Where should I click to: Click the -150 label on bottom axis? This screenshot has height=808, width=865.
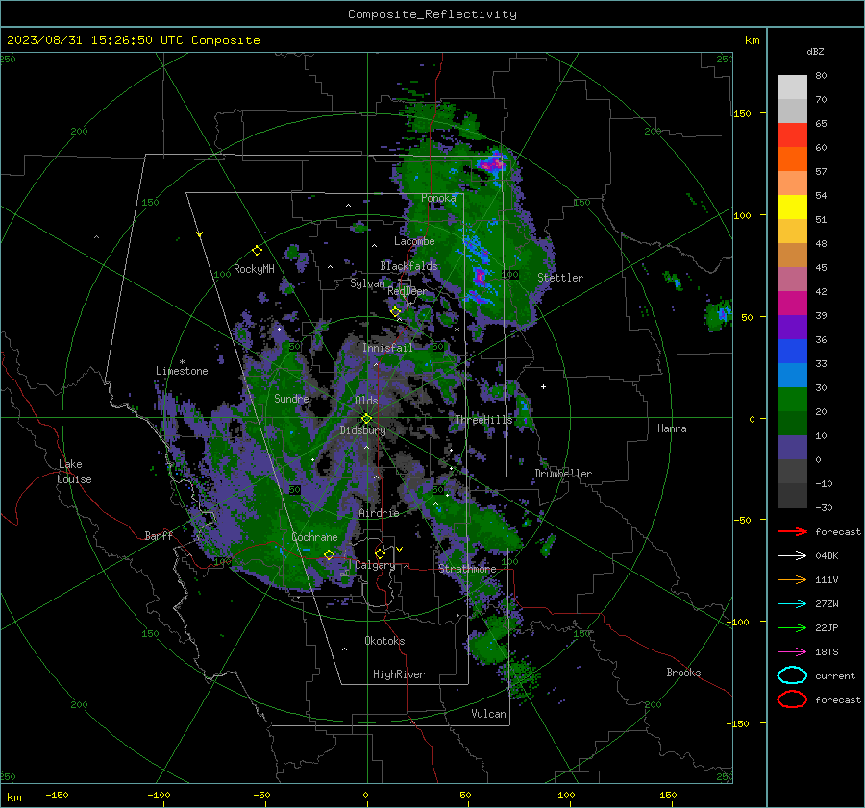(x=57, y=795)
